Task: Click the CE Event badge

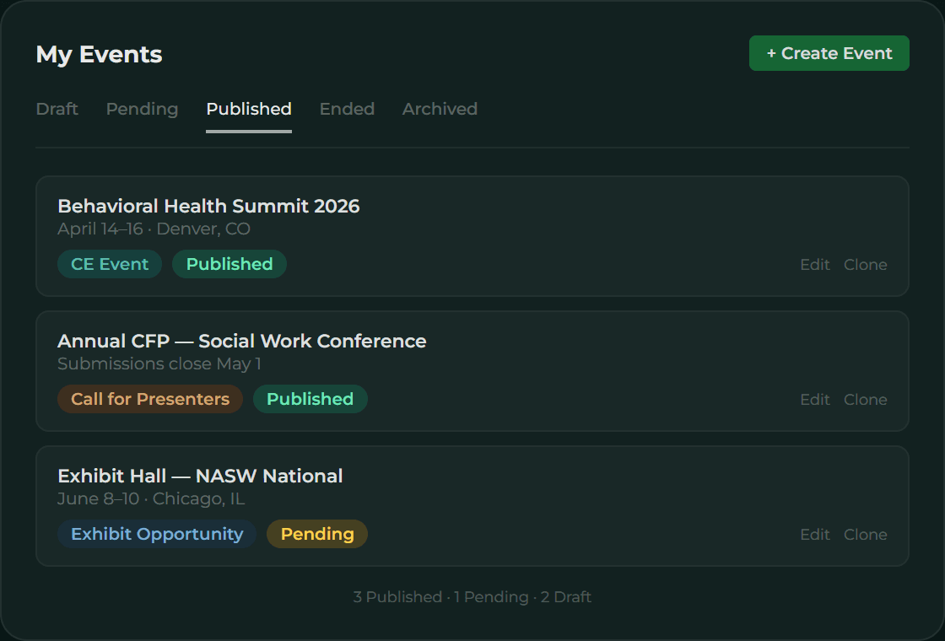Action: coord(109,264)
